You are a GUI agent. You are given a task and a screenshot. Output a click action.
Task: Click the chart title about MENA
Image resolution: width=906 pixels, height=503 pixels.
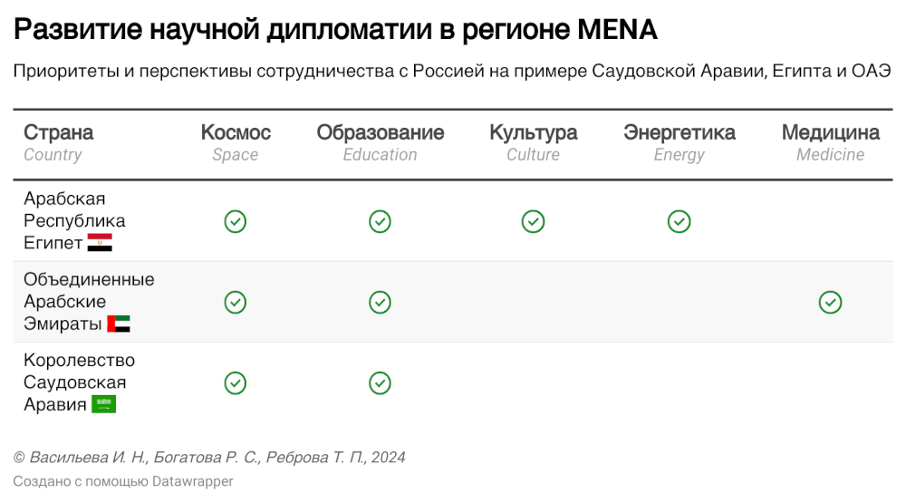click(335, 30)
